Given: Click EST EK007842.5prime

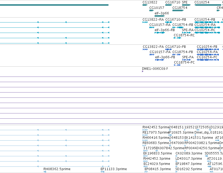Looking at the screenshot, I should (170, 148).
